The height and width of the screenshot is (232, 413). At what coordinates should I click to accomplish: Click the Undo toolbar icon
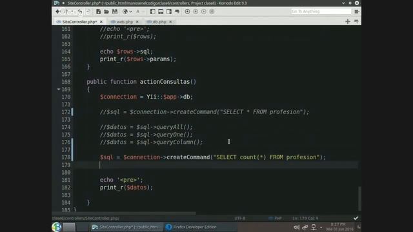(x=80, y=12)
